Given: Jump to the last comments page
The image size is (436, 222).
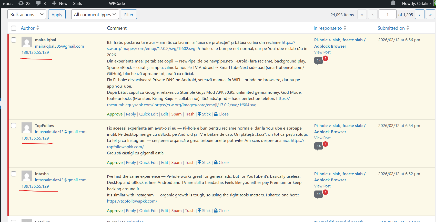Looking at the screenshot, I should (x=430, y=15).
